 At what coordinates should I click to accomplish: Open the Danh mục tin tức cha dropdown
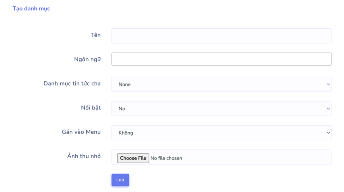221,84
